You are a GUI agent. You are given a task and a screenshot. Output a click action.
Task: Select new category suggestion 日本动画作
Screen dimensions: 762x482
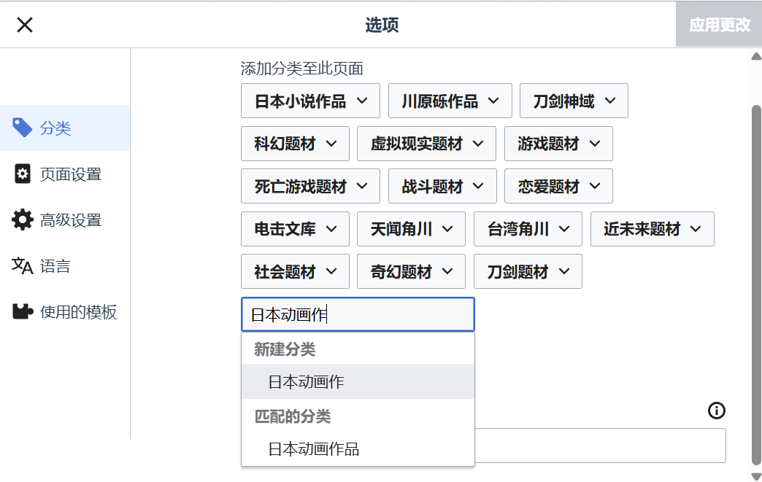pyautogui.click(x=307, y=381)
